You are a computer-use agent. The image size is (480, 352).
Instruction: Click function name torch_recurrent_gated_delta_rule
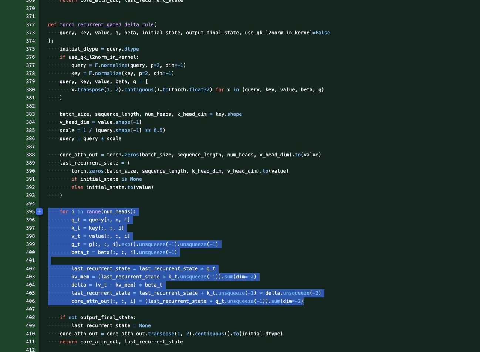coord(107,24)
